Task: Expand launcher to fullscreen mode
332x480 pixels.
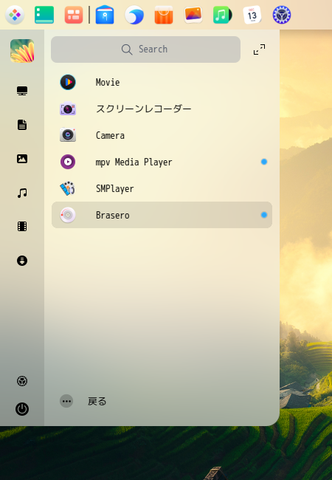Action: pos(259,49)
